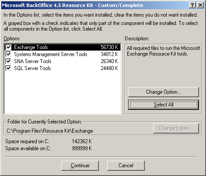Toggle Systems Management Server Tools checkbox
Screen dimensions: 206x176
(x=8, y=54)
